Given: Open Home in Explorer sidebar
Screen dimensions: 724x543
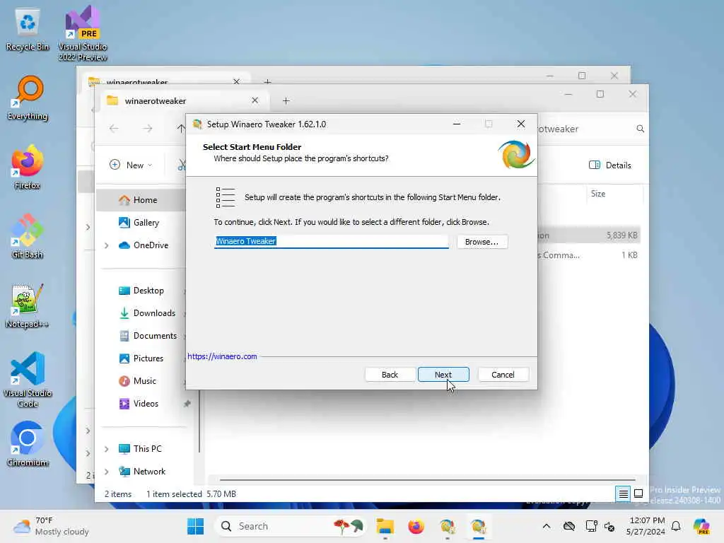Looking at the screenshot, I should tap(144, 200).
